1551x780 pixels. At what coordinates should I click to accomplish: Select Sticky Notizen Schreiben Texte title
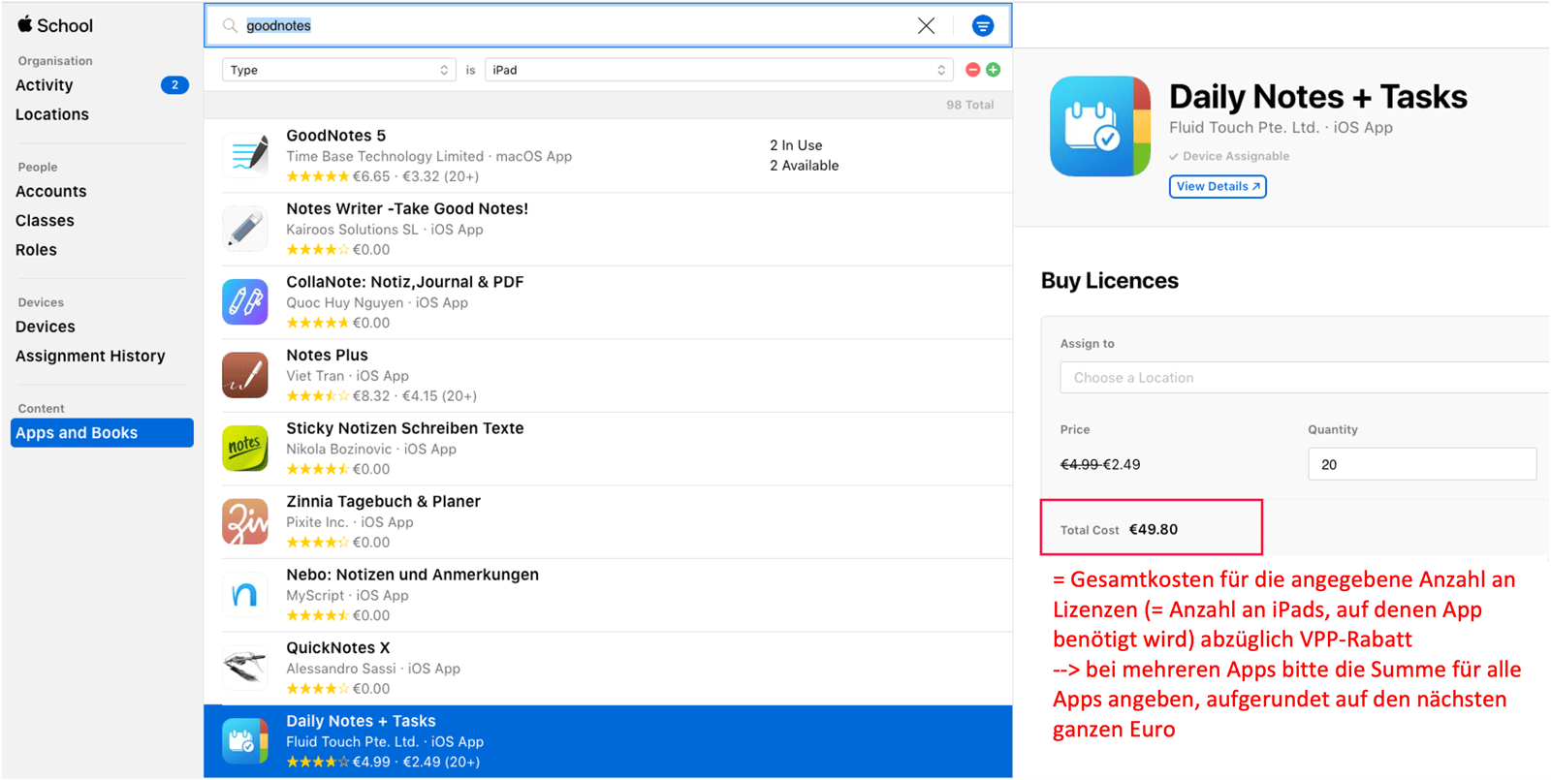tap(404, 428)
